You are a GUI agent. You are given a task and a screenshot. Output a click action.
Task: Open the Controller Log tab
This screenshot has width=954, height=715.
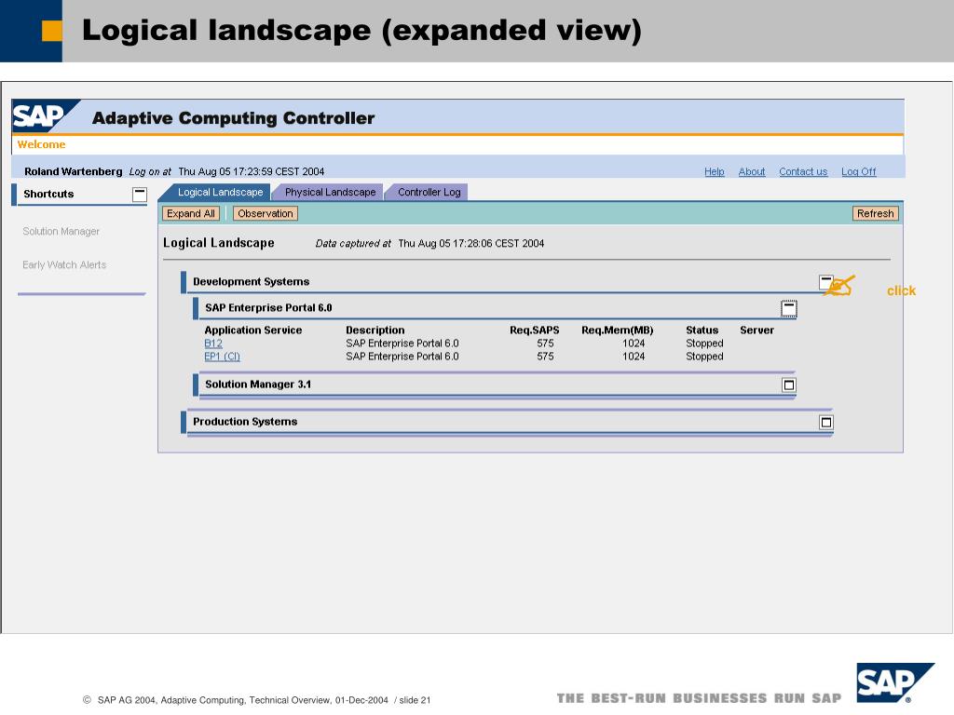[429, 192]
